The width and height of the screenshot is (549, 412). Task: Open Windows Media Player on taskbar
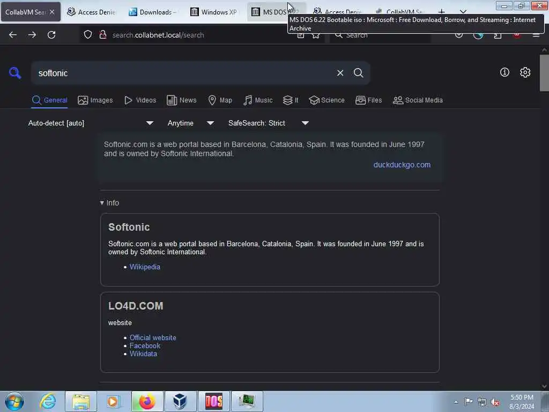[x=114, y=401]
